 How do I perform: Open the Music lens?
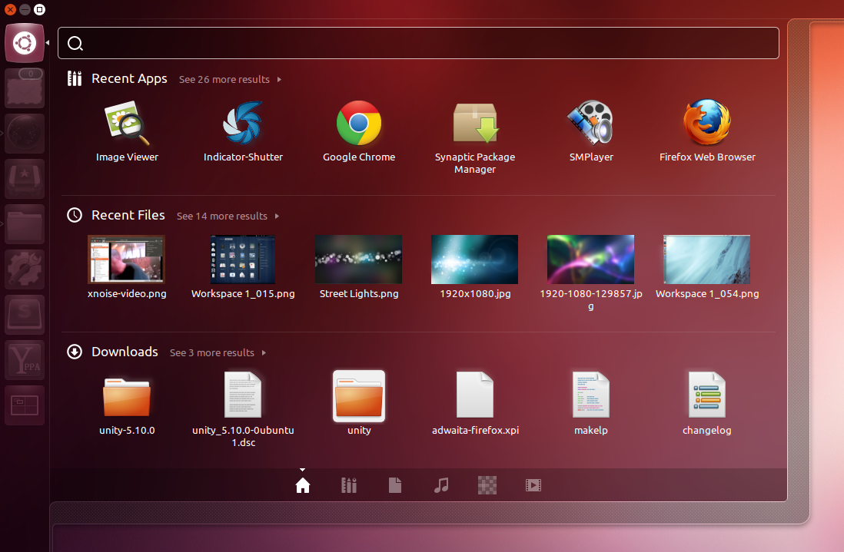point(440,484)
